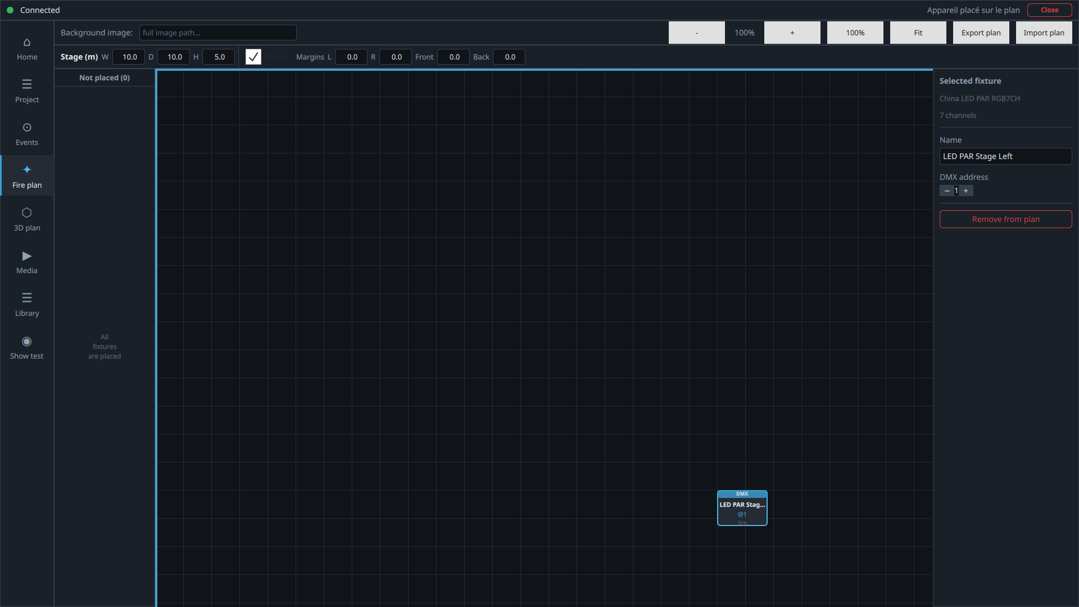Close the notification with Close button
Image resolution: width=1079 pixels, height=607 pixels.
pos(1050,10)
